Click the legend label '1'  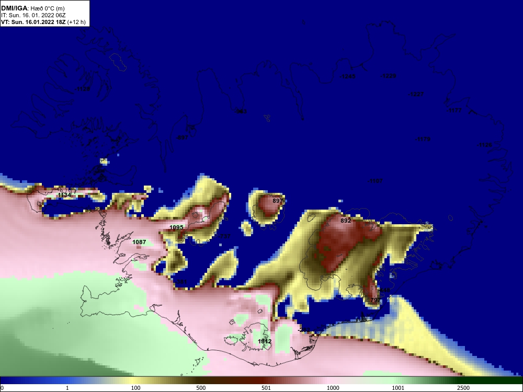coord(67,388)
